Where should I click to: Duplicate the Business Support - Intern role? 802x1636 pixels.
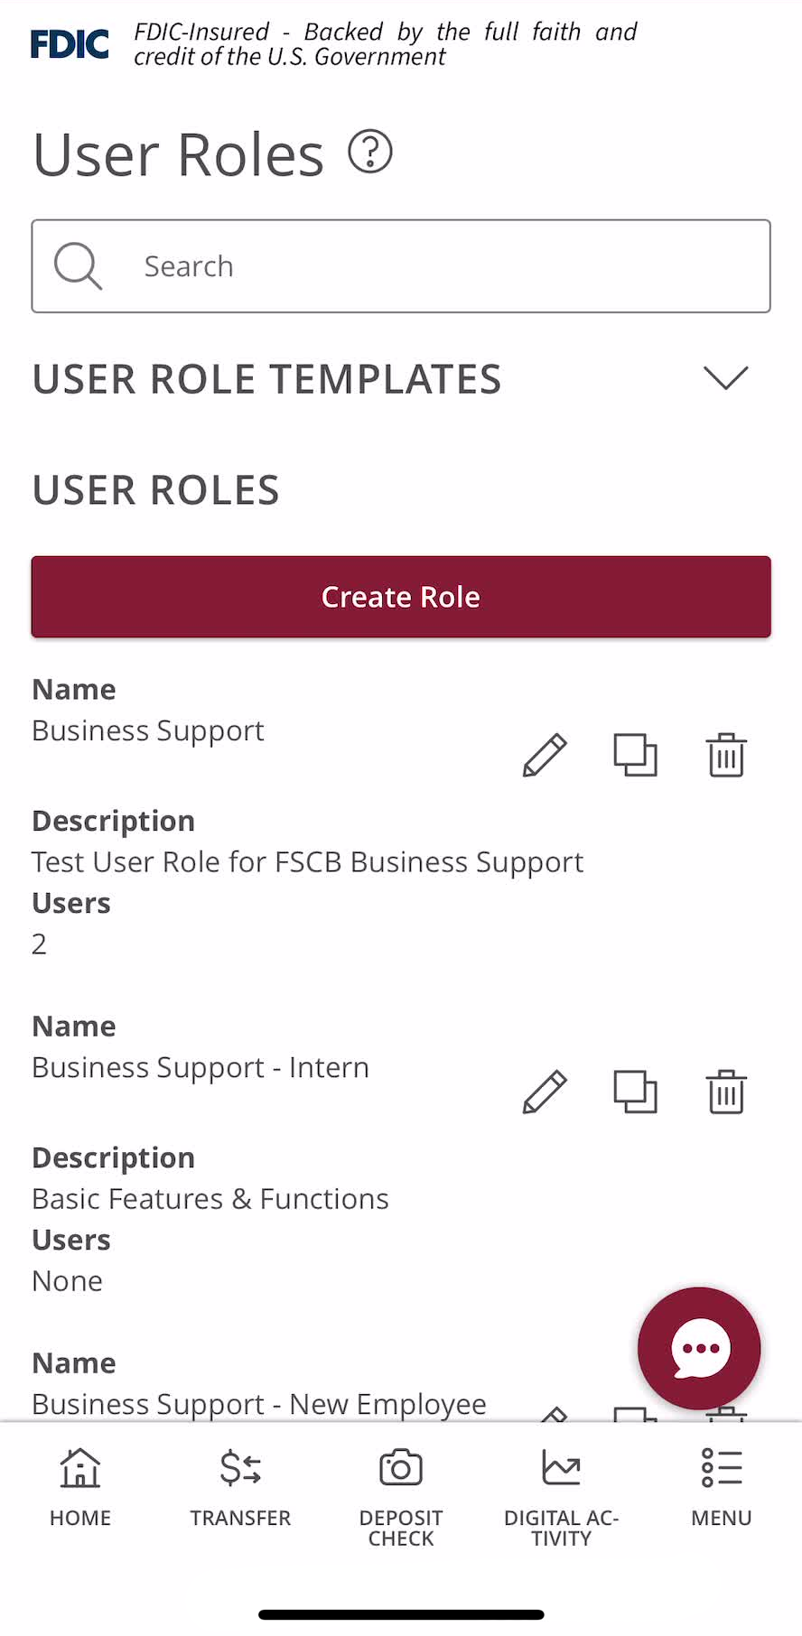click(635, 1092)
